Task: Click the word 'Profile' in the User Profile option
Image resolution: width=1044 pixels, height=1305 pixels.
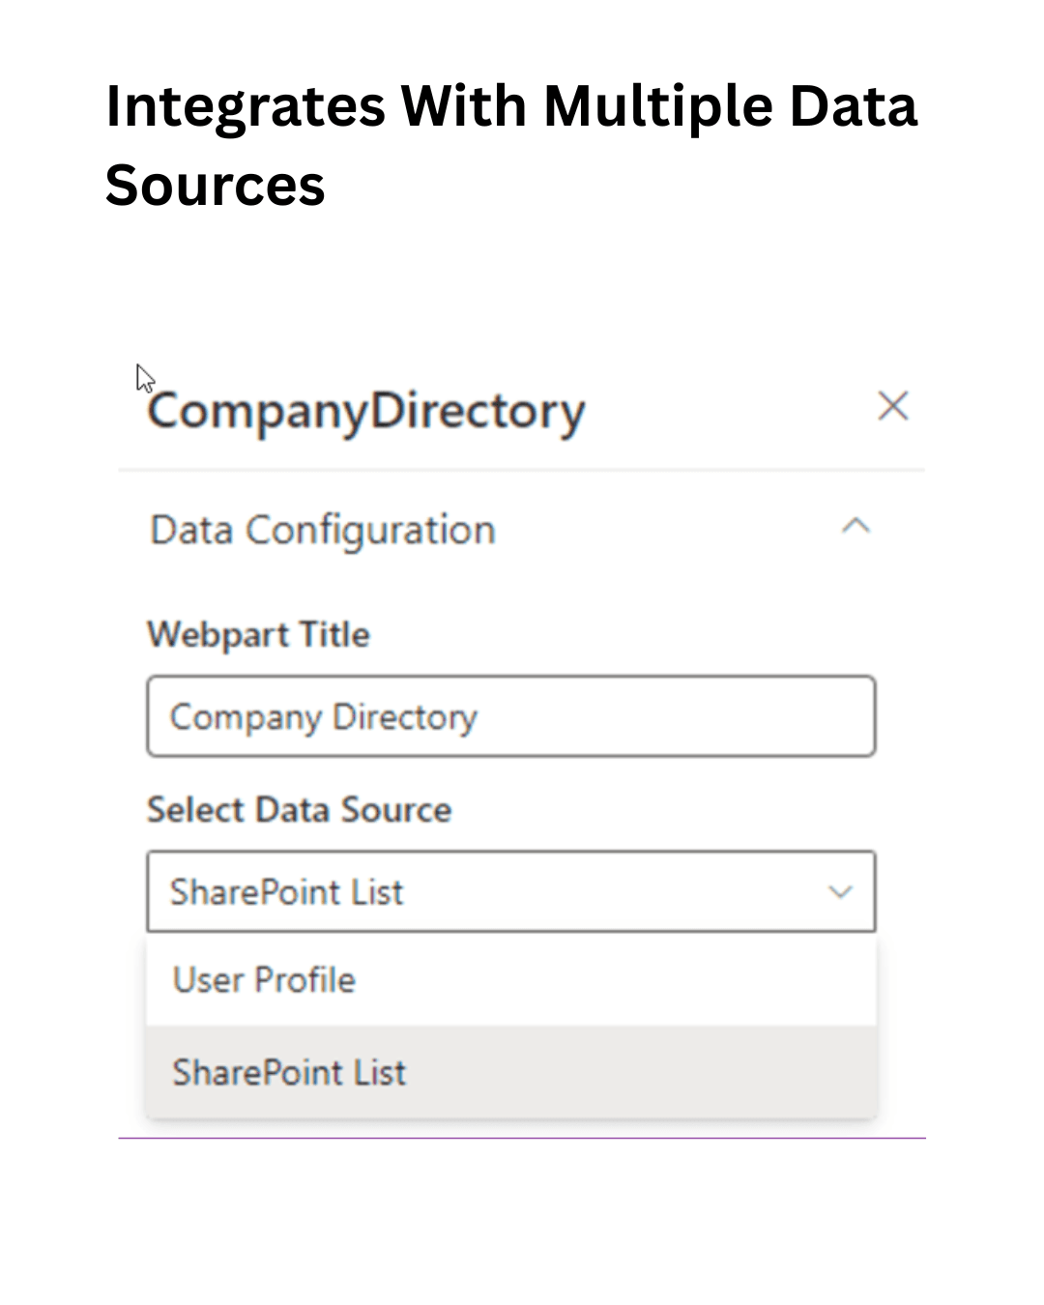Action: point(304,980)
